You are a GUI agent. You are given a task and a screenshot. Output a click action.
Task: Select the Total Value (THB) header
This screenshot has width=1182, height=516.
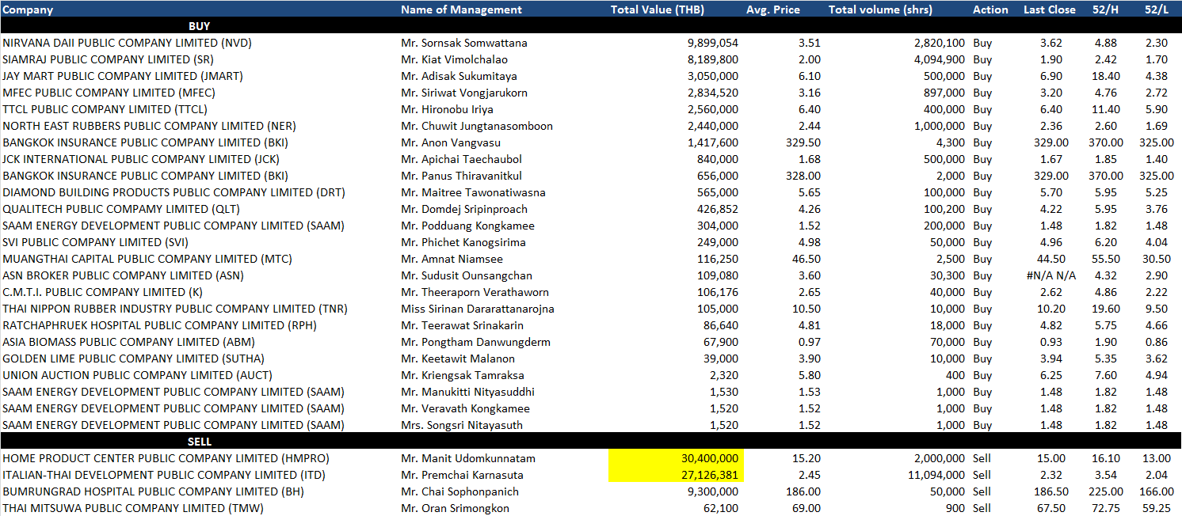tap(657, 9)
